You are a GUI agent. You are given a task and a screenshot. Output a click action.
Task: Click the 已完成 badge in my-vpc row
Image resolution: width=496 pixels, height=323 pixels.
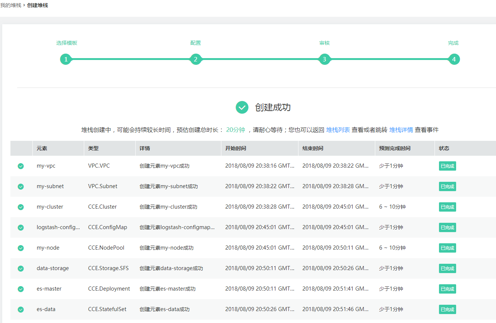pyautogui.click(x=448, y=166)
